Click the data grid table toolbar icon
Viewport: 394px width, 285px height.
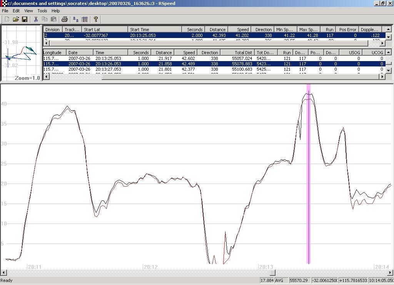[x=85, y=19]
